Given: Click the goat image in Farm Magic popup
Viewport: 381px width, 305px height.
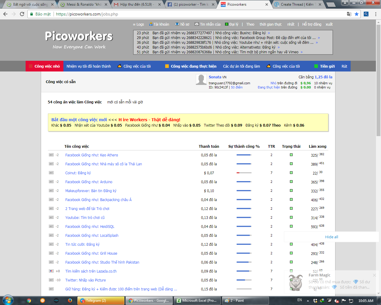Looking at the screenshot, I should point(296,282).
